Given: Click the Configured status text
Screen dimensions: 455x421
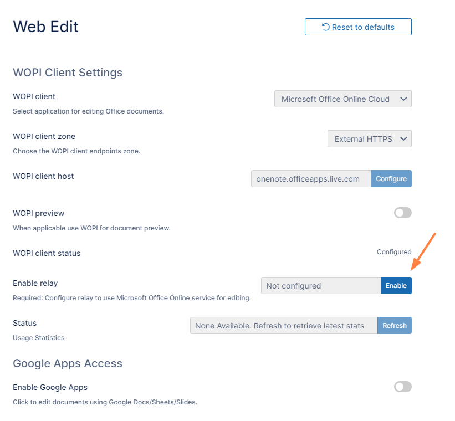Looking at the screenshot, I should coord(394,252).
